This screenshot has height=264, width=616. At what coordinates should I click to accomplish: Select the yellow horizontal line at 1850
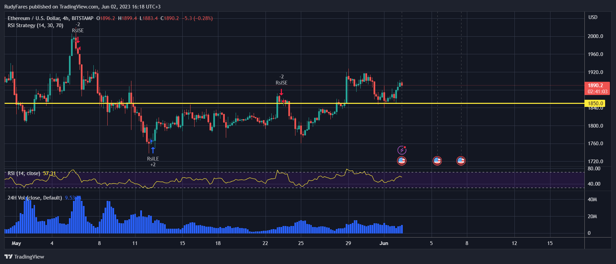tap(204, 103)
